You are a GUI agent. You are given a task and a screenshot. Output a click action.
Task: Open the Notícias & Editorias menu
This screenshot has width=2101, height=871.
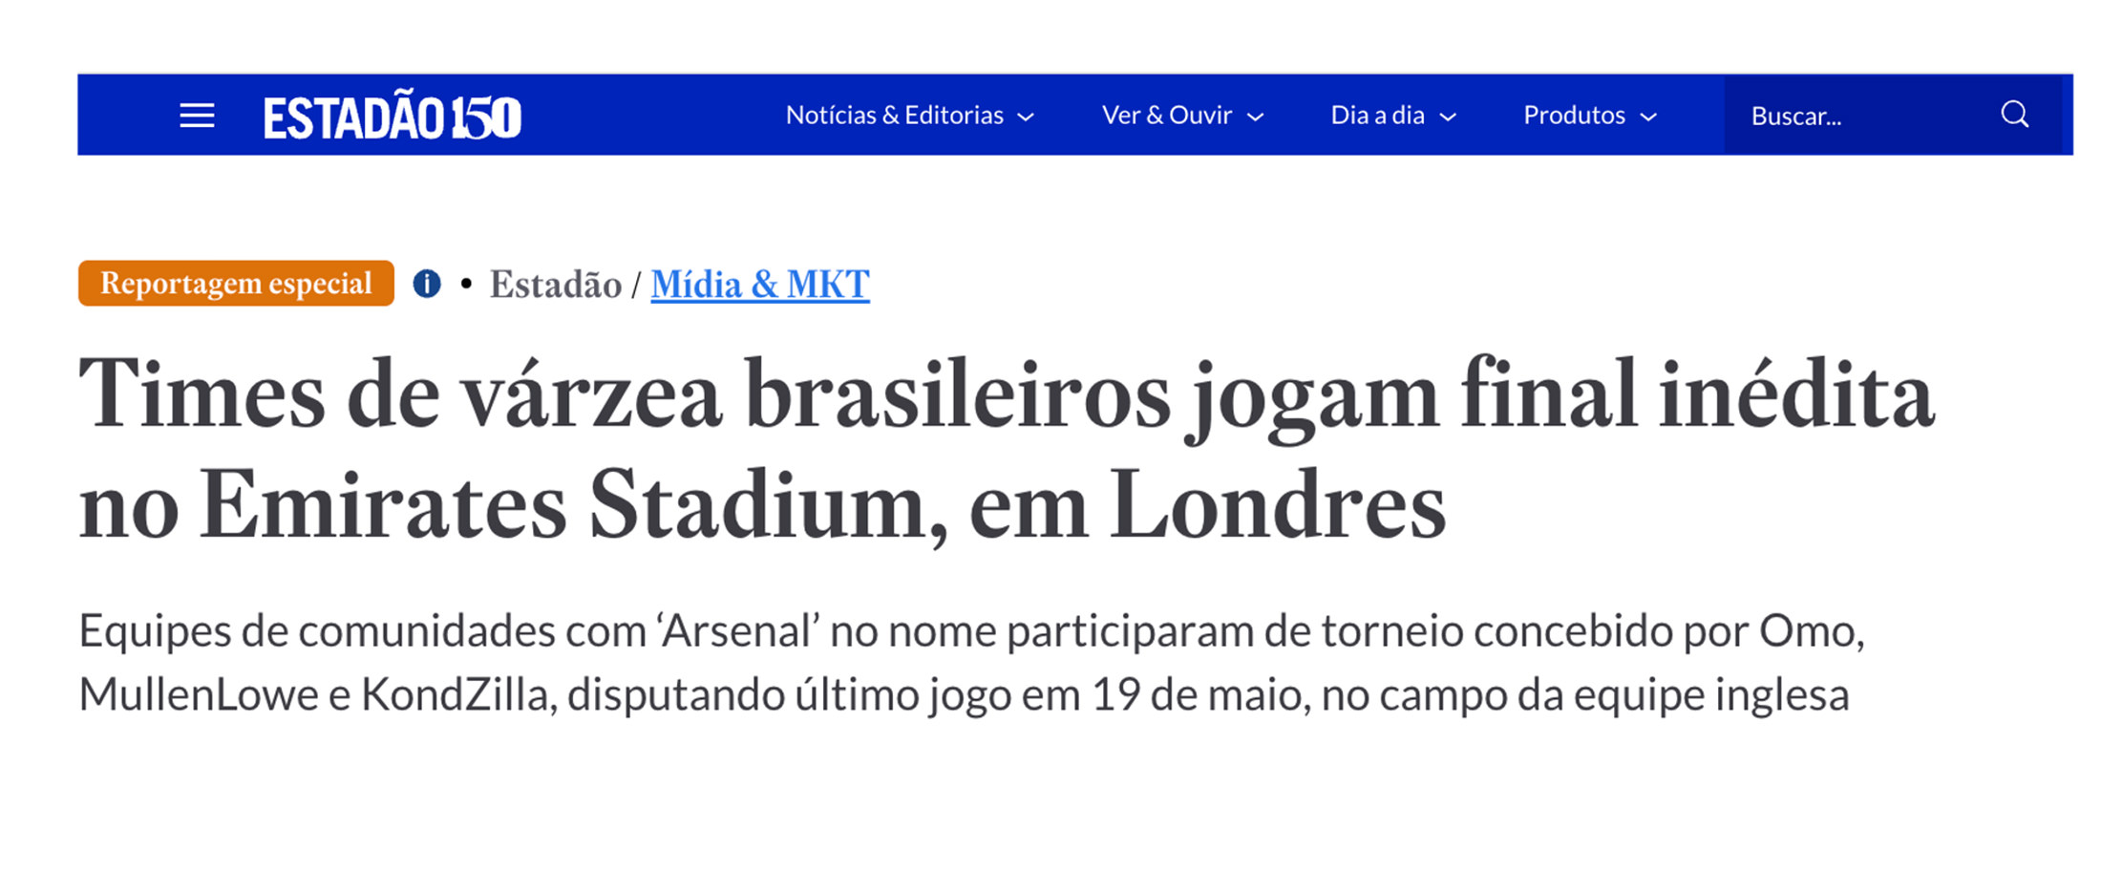pyautogui.click(x=894, y=116)
